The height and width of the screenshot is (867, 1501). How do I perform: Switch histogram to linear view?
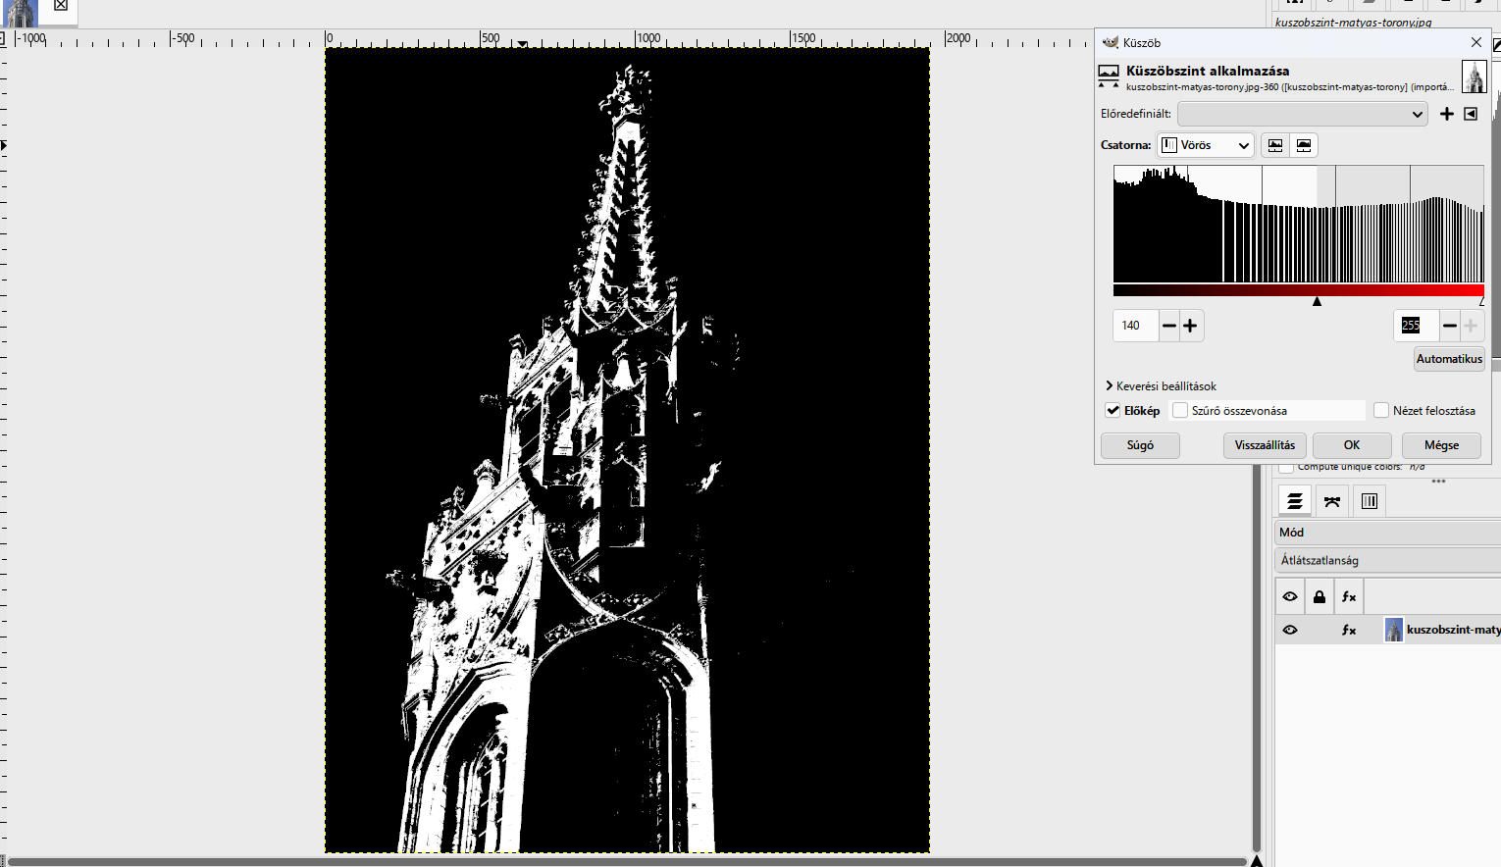click(1275, 145)
